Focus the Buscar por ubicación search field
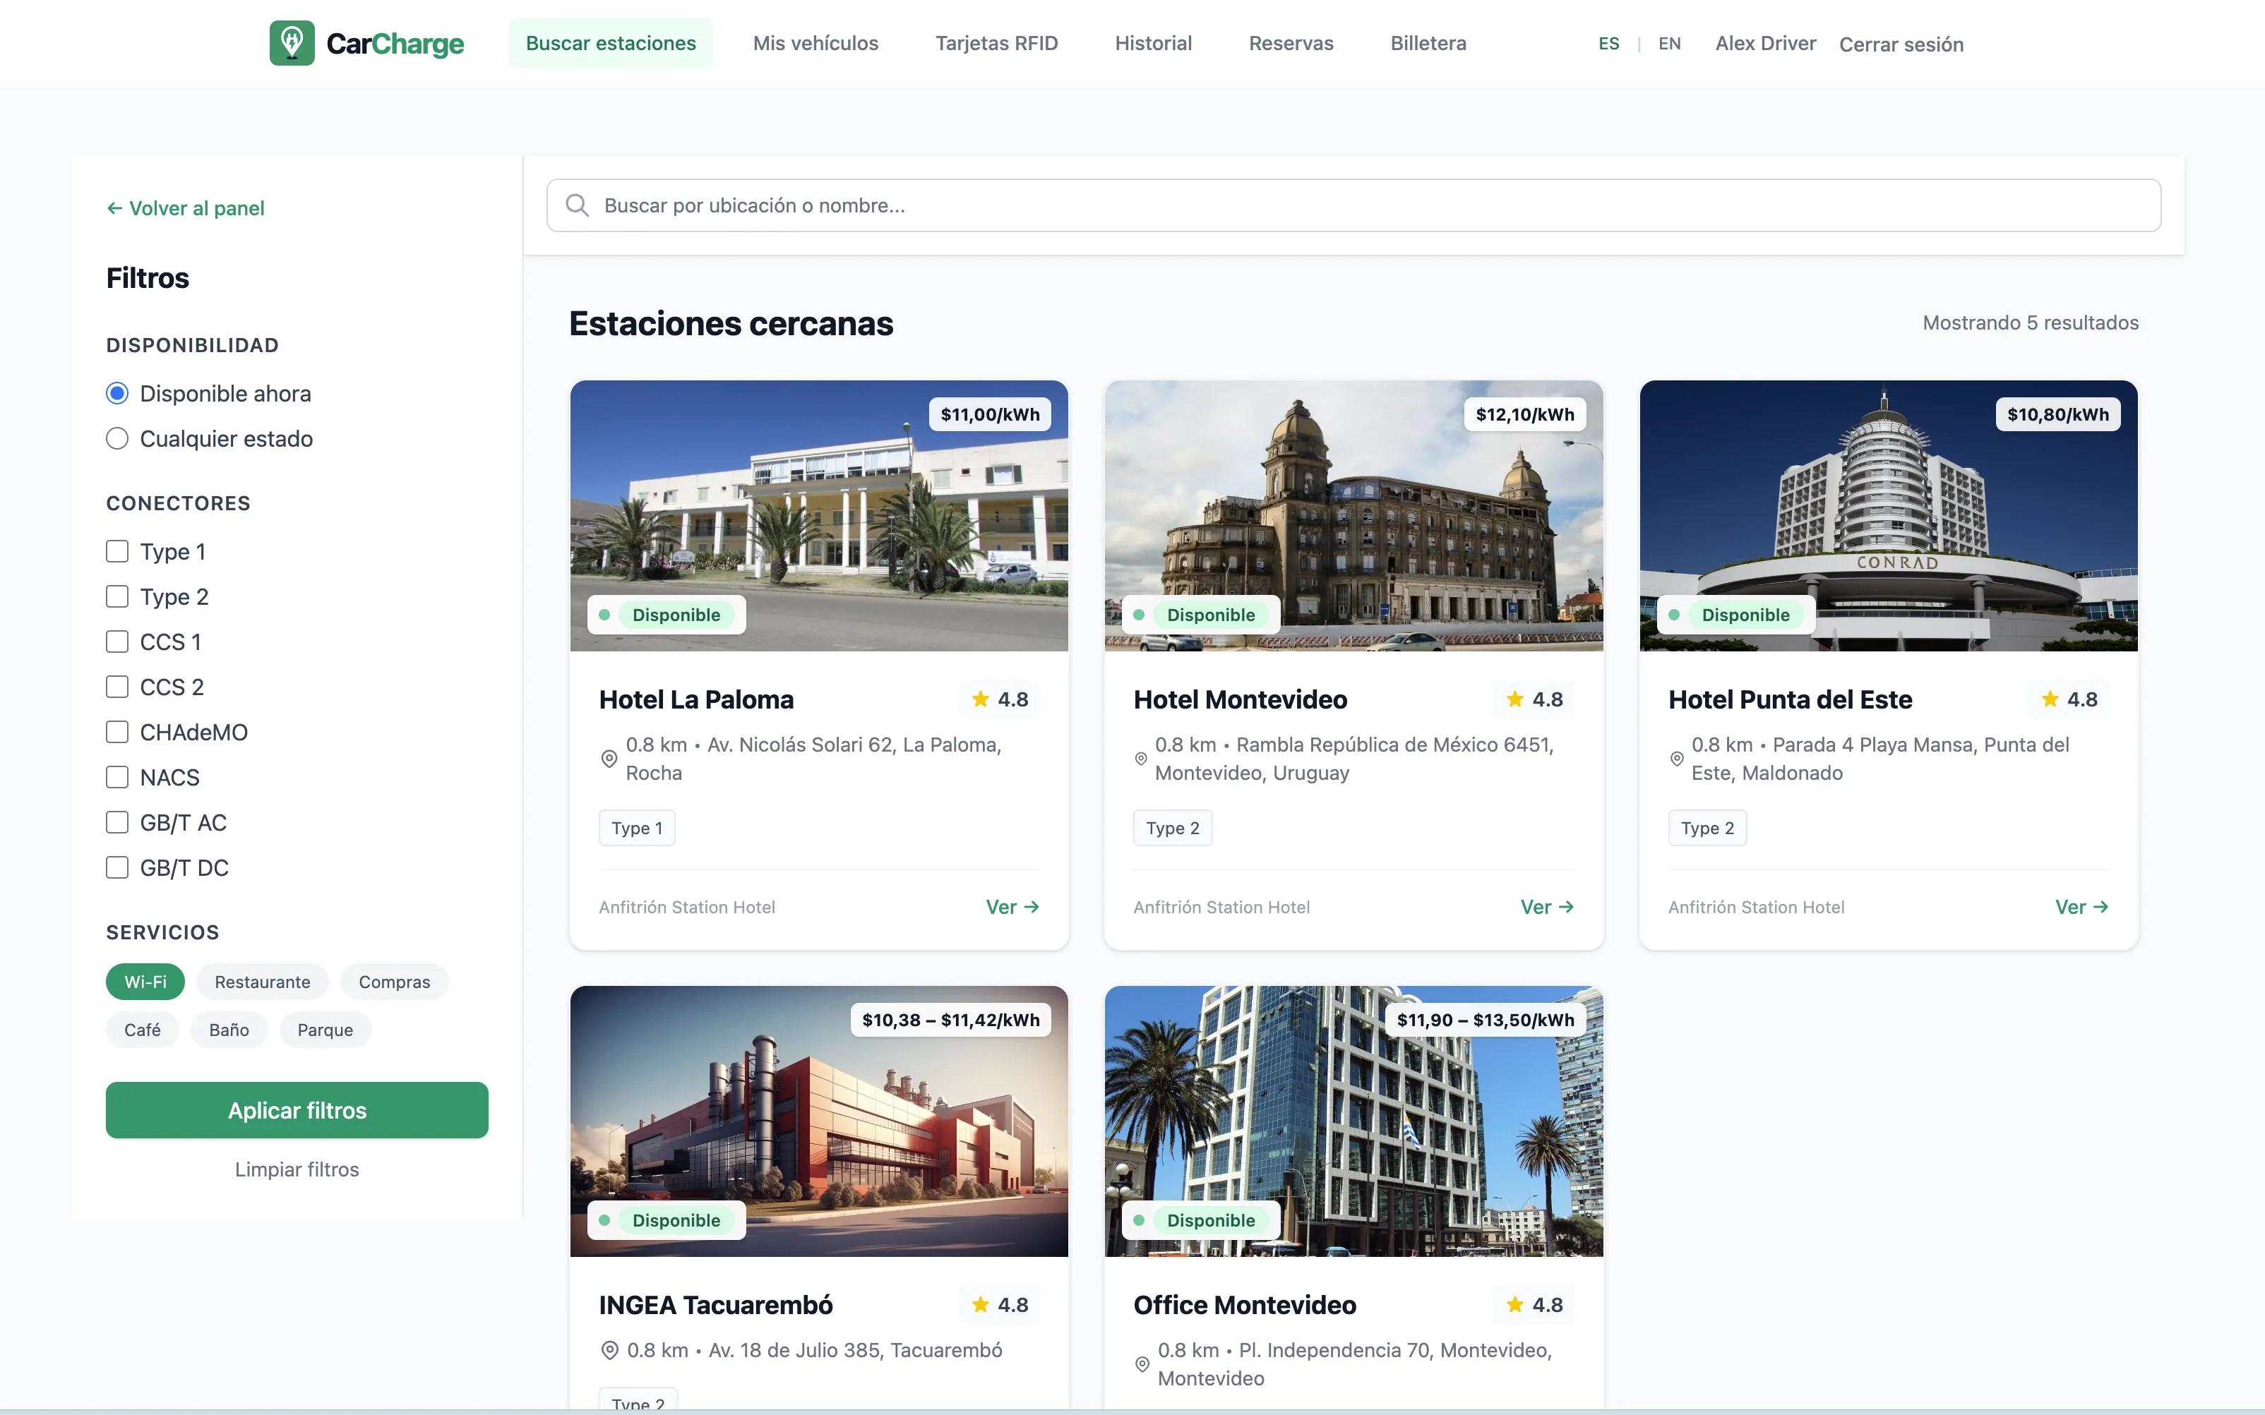The image size is (2265, 1415). (x=1353, y=206)
